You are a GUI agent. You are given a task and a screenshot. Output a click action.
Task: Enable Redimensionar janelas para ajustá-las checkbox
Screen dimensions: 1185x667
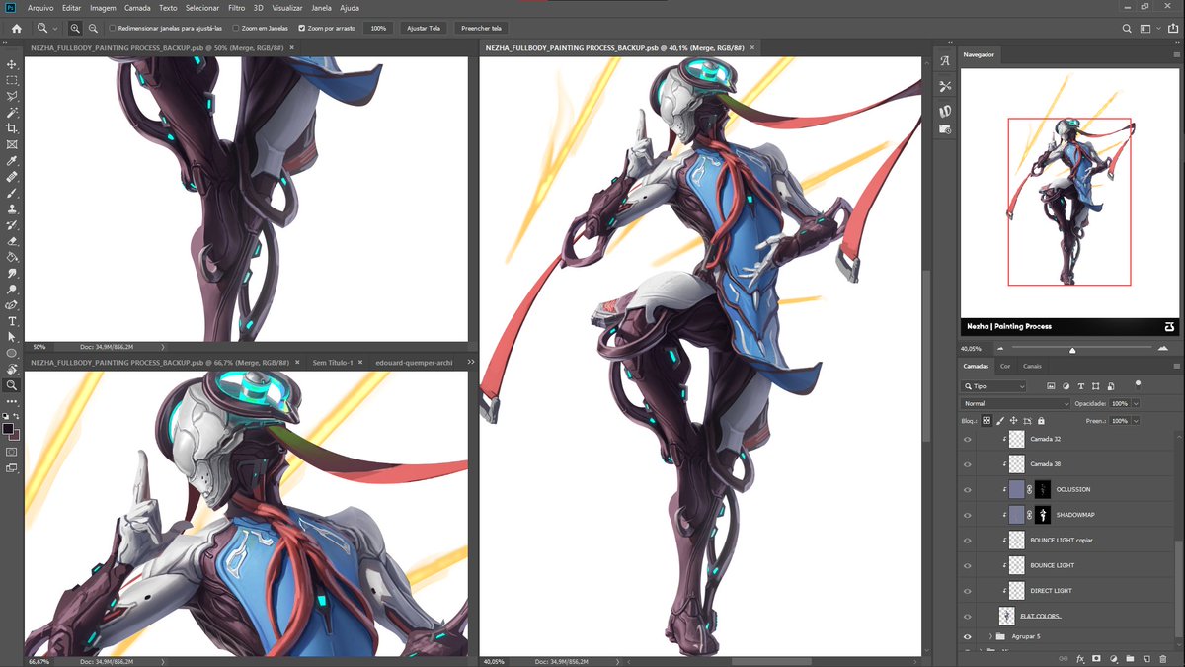pyautogui.click(x=113, y=29)
